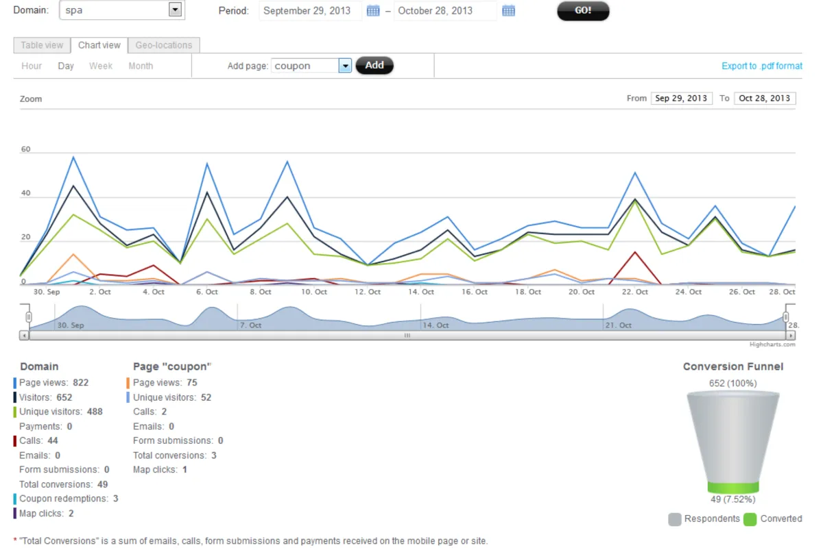Image resolution: width=823 pixels, height=550 pixels.
Task: Click the Converted legend green swatch
Action: point(750,519)
